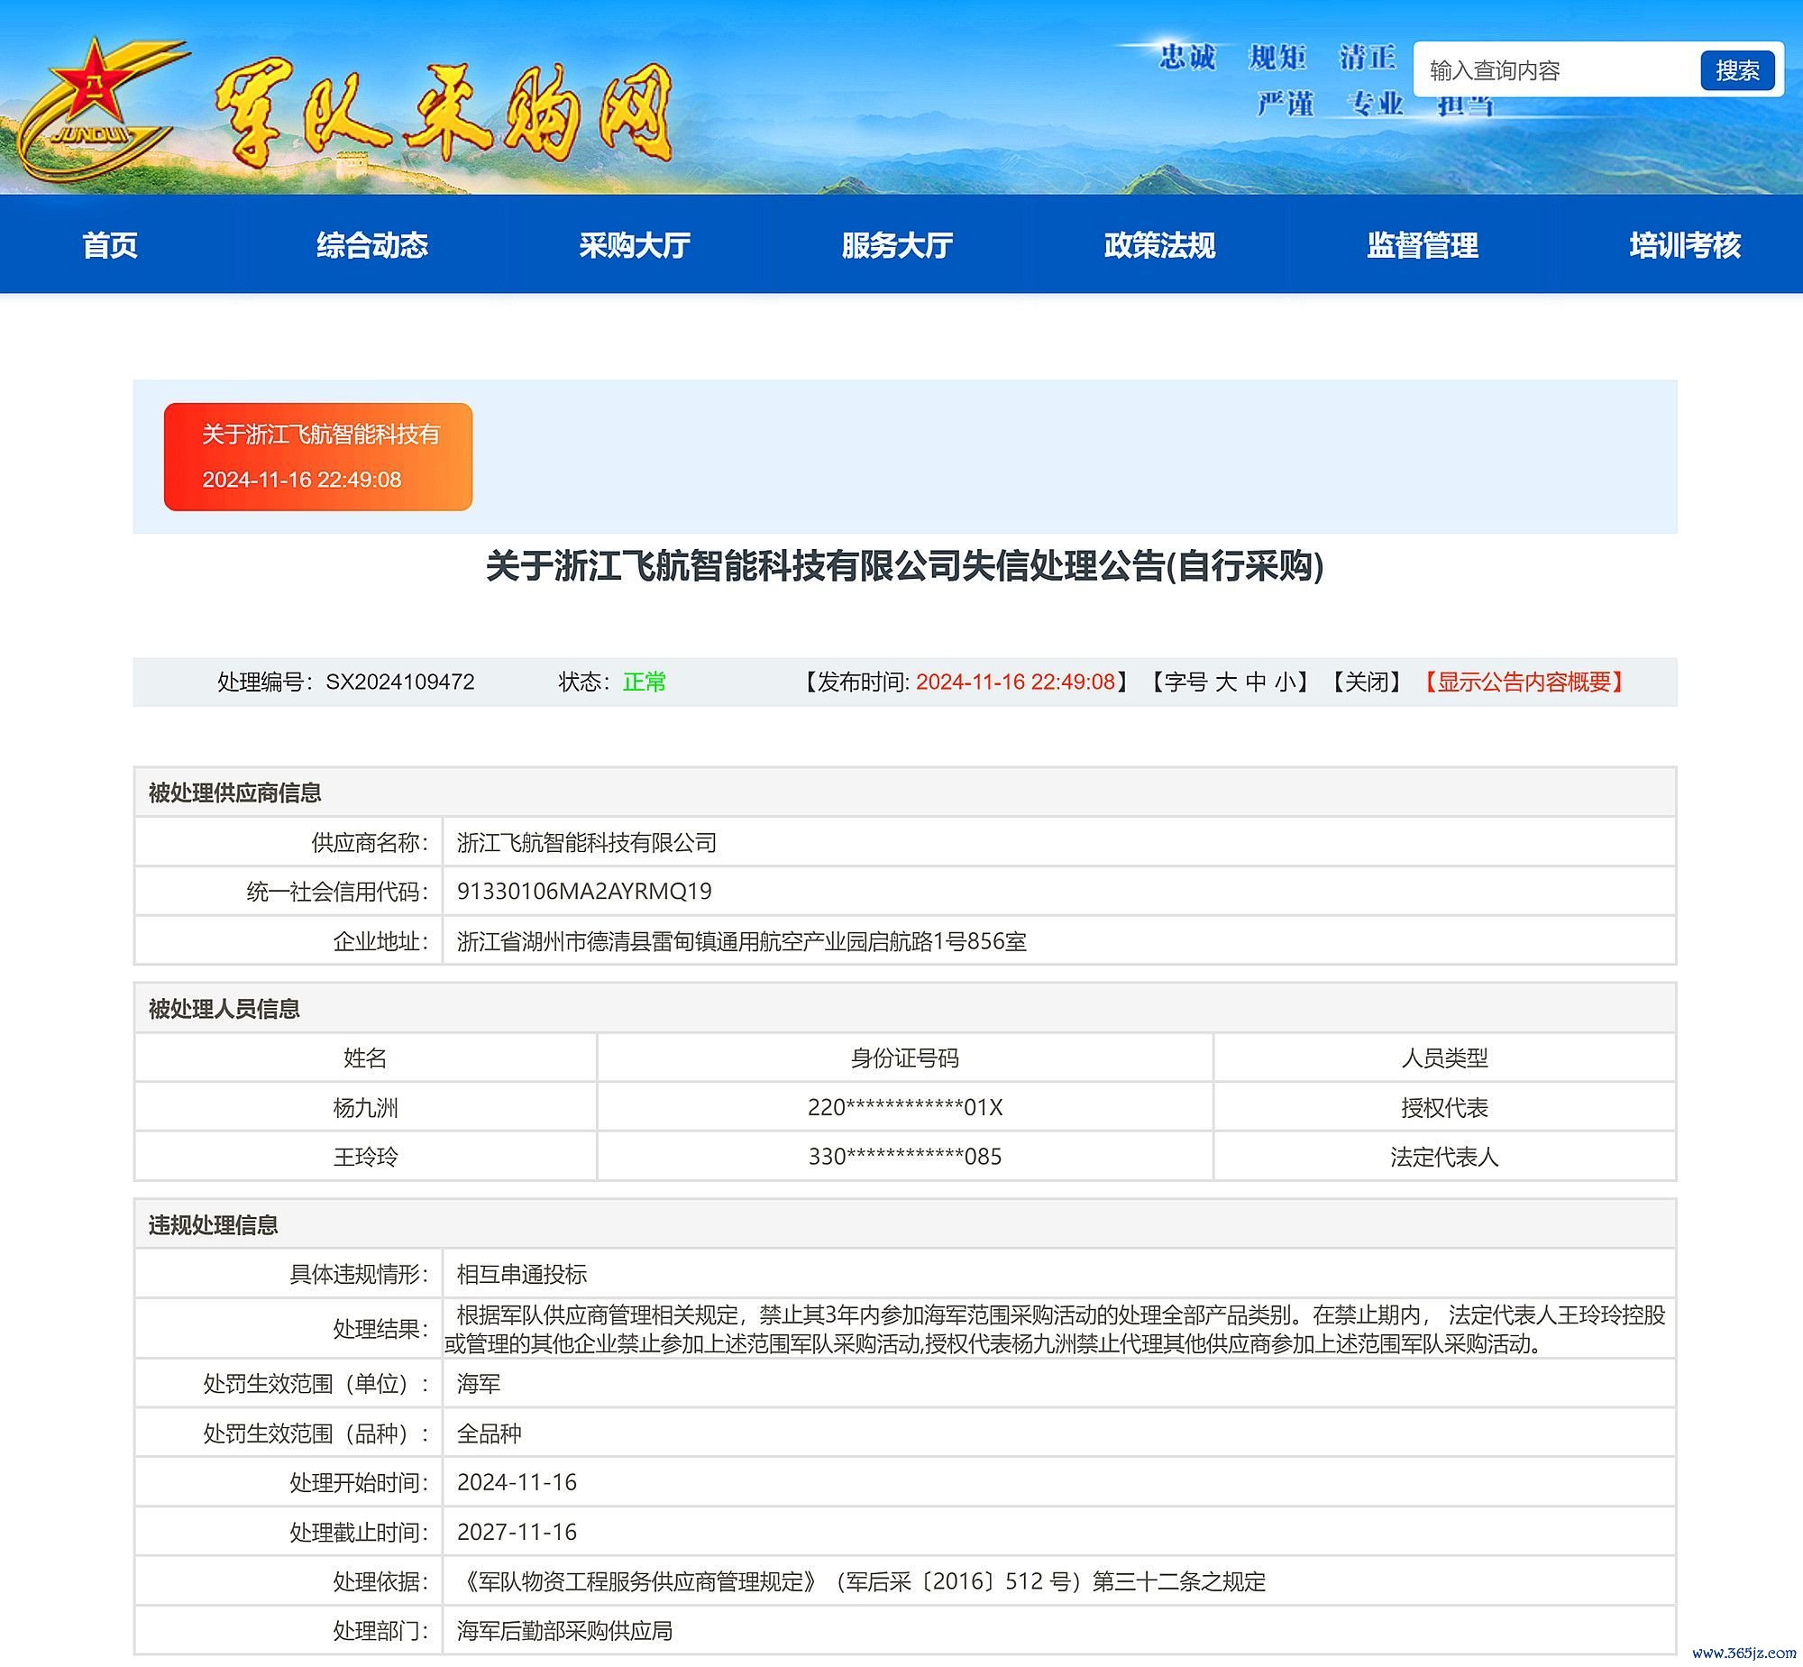Open the 政策法规 menu
Image resolution: width=1803 pixels, height=1667 pixels.
[1159, 245]
